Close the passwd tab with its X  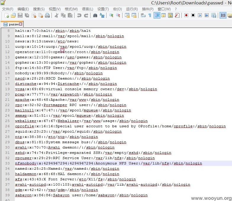click(x=21, y=24)
